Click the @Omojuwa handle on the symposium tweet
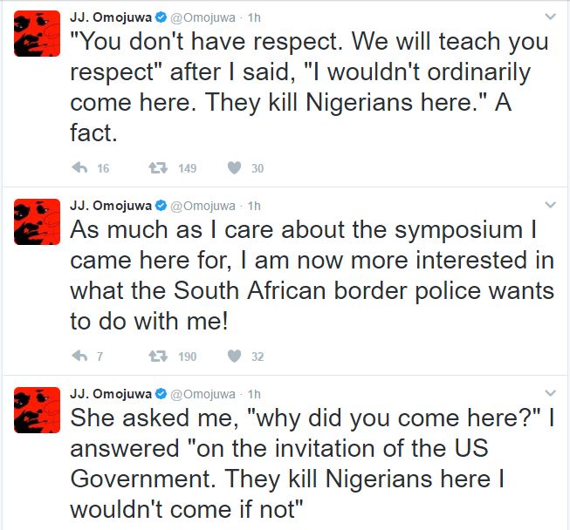Viewport: 570px width, 530px height. tap(203, 206)
